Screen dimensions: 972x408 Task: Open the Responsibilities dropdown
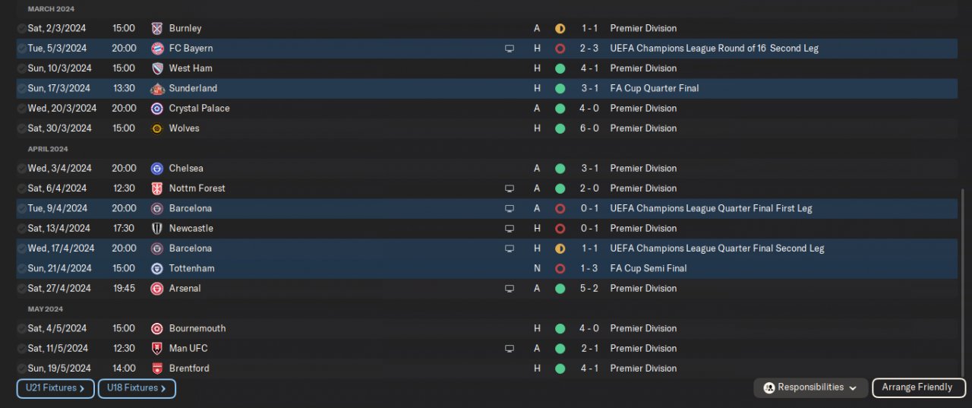click(x=810, y=387)
